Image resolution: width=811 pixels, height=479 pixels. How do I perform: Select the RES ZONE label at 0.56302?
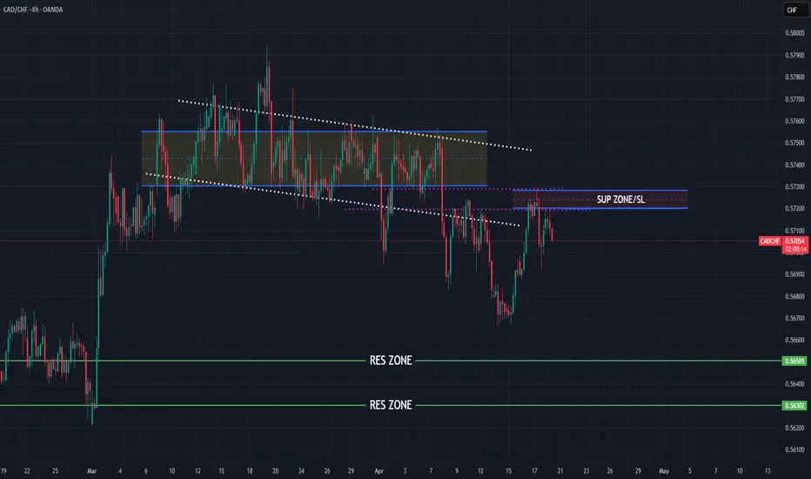[391, 405]
